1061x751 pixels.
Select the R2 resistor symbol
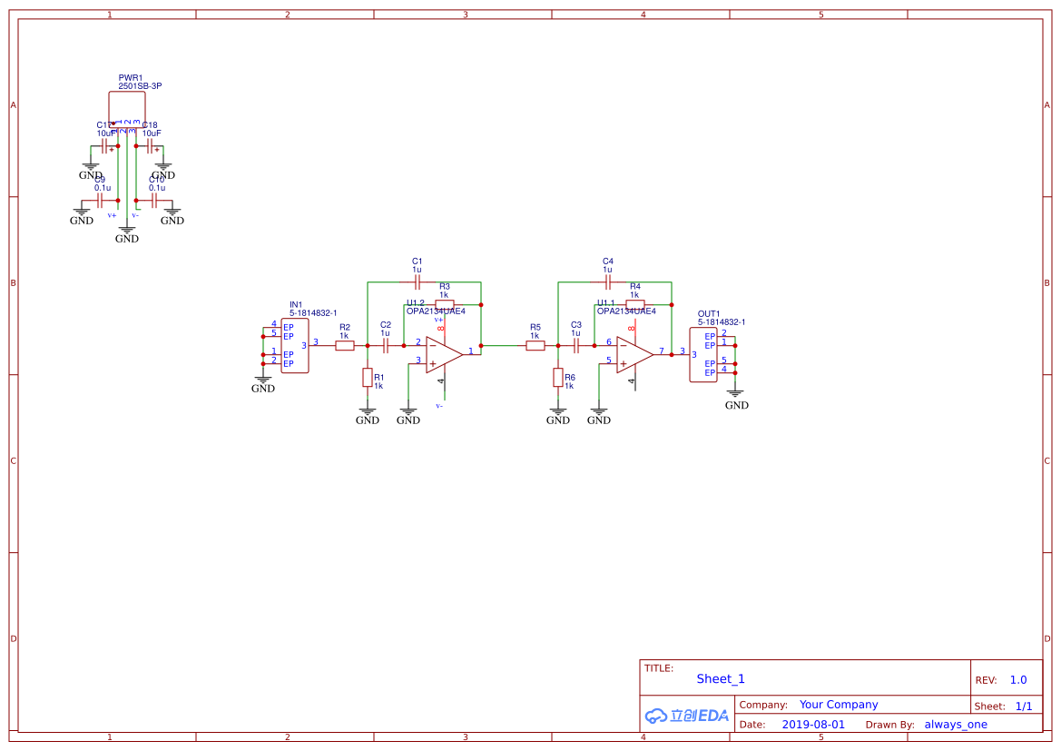pos(344,345)
